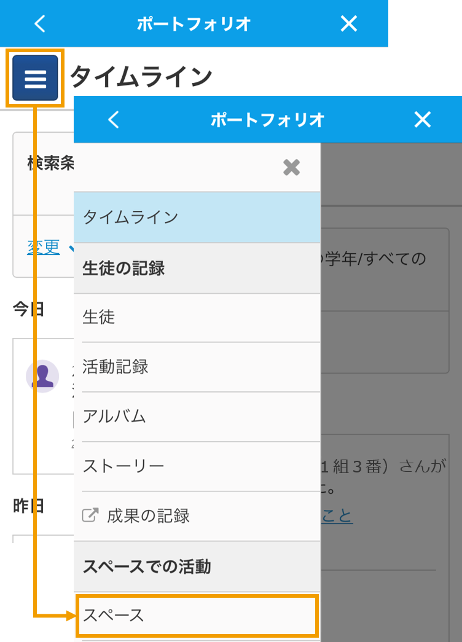Click the スペースでの活動 section header

(197, 566)
